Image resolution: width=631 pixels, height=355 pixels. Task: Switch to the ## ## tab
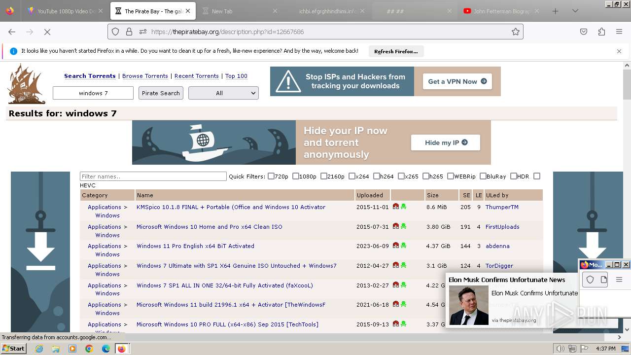coord(414,11)
